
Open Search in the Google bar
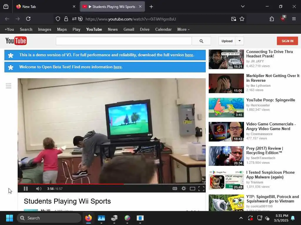(26, 30)
